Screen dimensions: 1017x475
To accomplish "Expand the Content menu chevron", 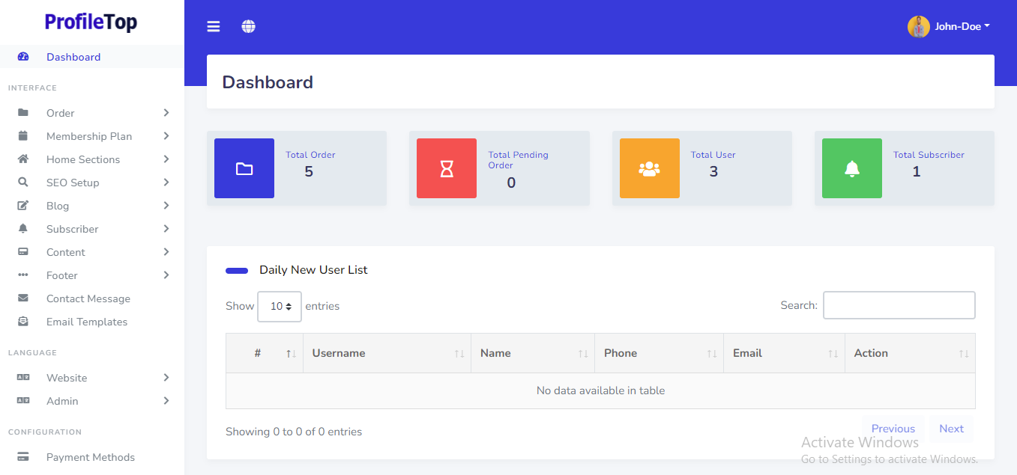I will tap(166, 252).
